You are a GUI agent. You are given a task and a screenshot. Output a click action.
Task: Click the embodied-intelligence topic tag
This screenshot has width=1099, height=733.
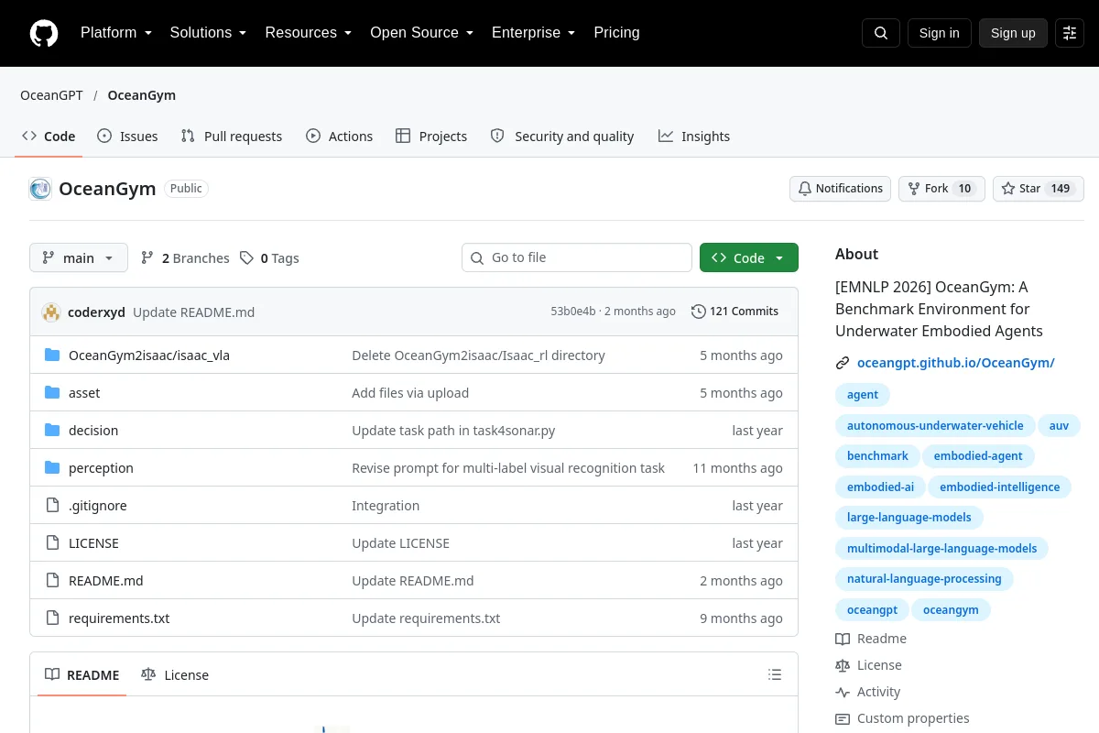(x=1000, y=487)
